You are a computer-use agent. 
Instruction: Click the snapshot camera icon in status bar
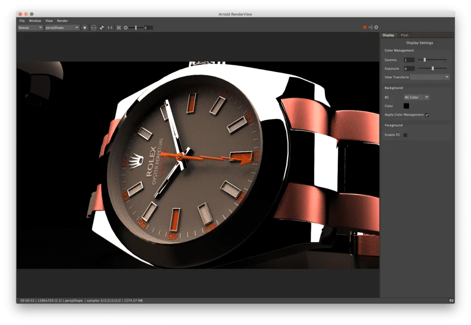tap(451, 300)
